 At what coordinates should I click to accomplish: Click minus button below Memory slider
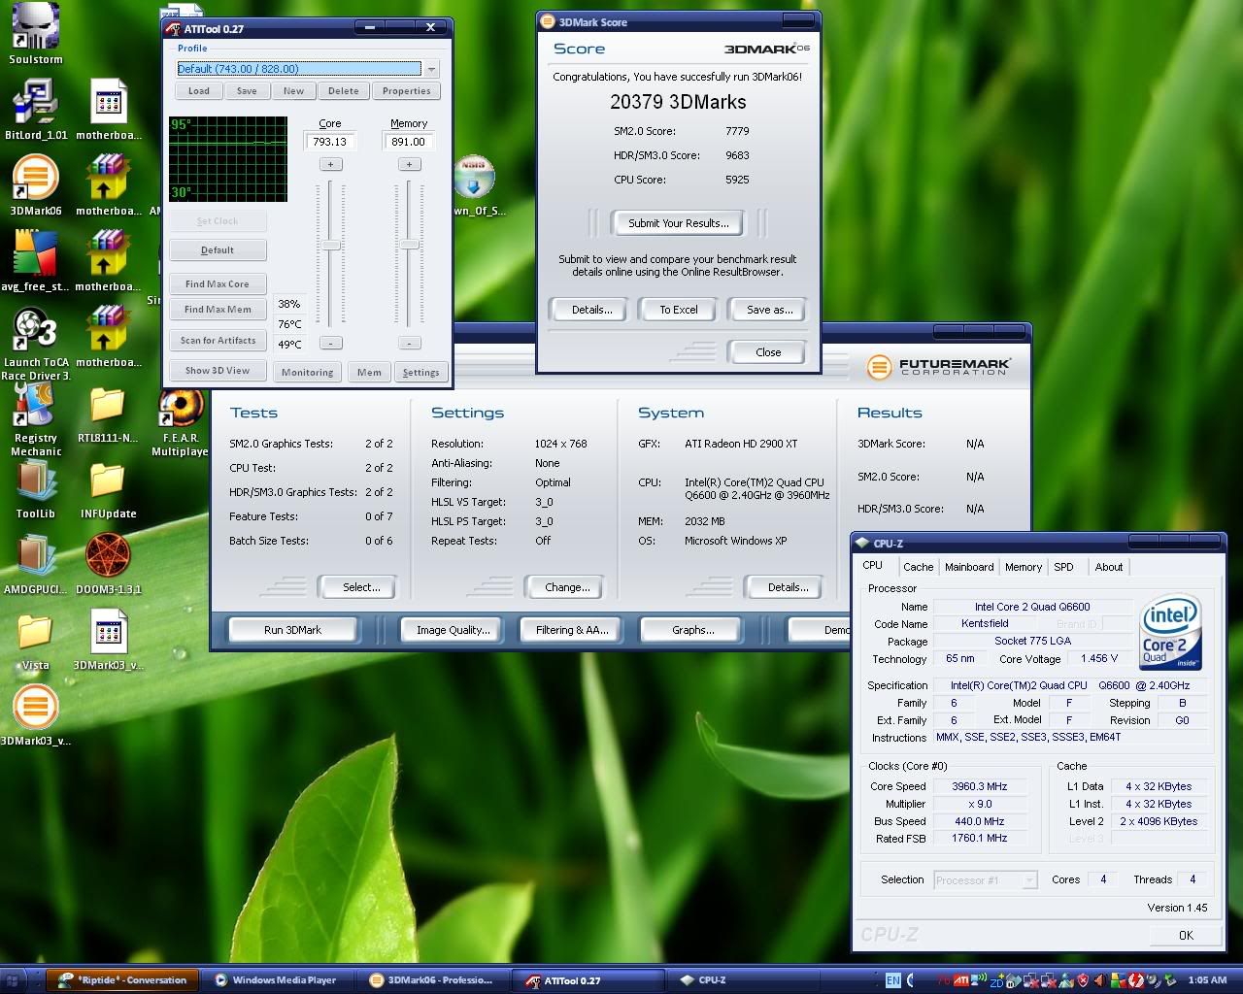pyautogui.click(x=410, y=343)
